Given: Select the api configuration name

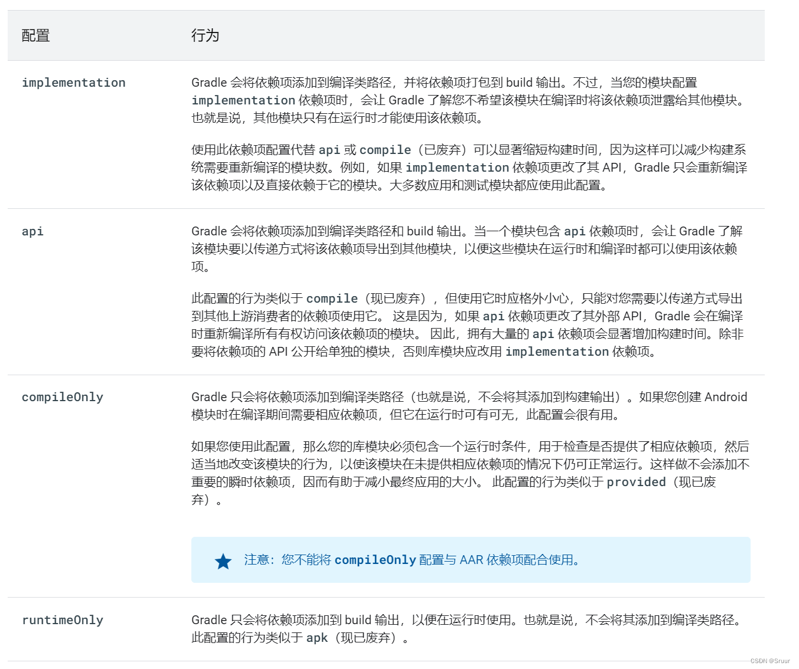Looking at the screenshot, I should coord(32,231).
